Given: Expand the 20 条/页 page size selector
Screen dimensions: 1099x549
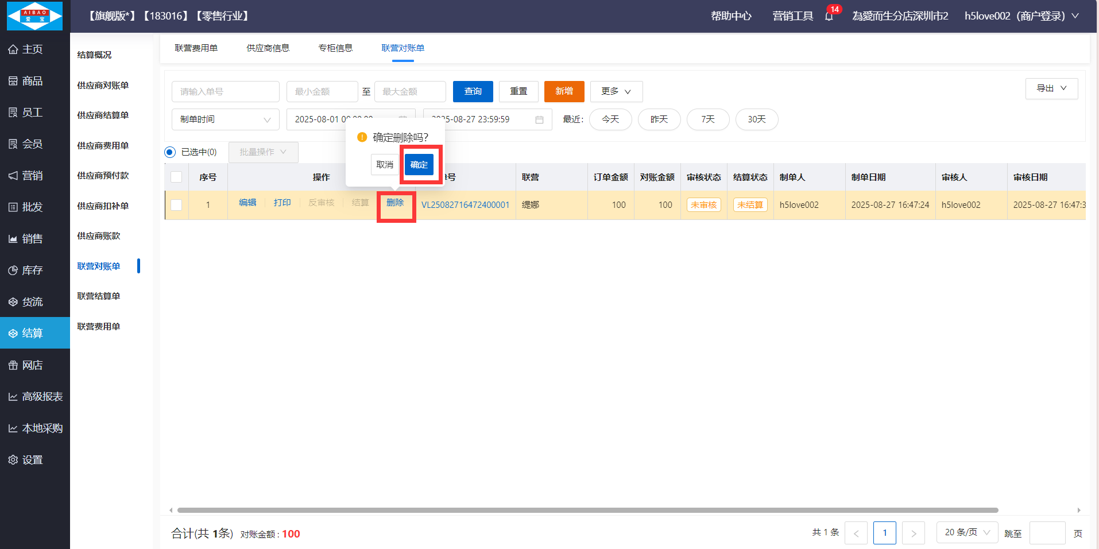Looking at the screenshot, I should tap(967, 532).
